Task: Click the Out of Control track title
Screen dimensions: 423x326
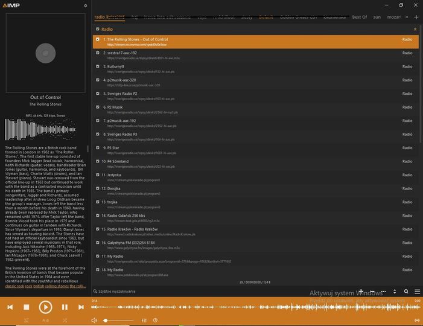Action: coord(46,97)
